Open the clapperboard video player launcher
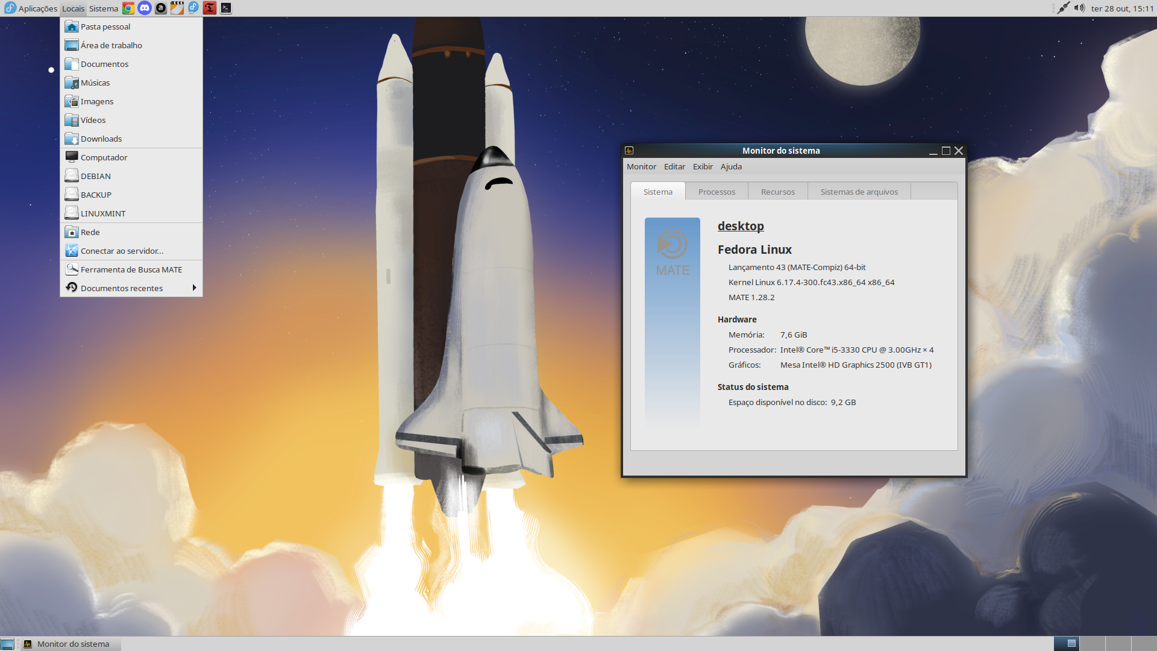1157x651 pixels. 177,8
